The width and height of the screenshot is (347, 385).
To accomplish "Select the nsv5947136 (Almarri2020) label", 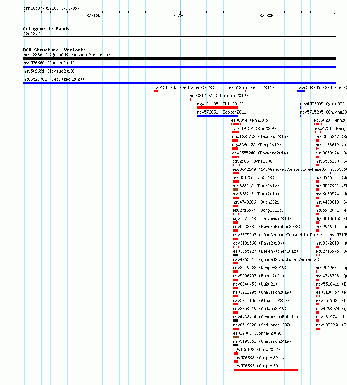I will pyautogui.click(x=261, y=300).
